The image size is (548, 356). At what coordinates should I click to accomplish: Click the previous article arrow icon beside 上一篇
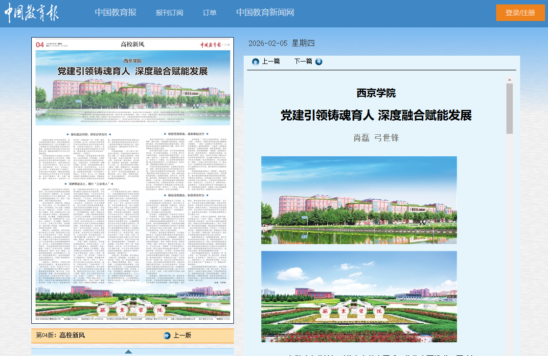255,62
